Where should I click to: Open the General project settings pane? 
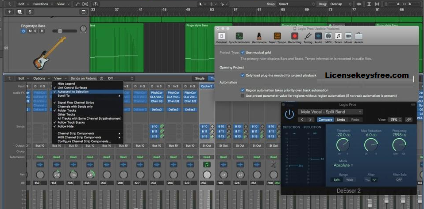(221, 38)
